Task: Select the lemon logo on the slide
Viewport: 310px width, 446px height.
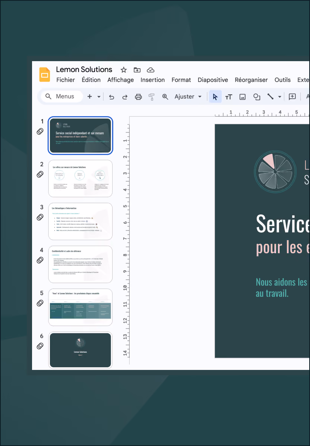Action: pyautogui.click(x=275, y=172)
